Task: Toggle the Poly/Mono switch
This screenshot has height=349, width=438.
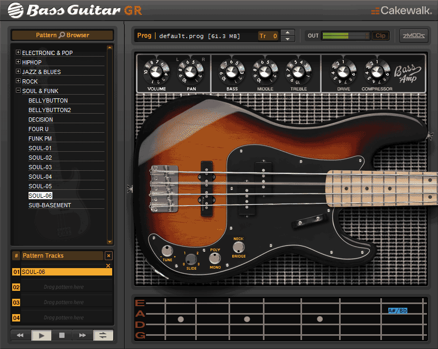Action: (215, 258)
